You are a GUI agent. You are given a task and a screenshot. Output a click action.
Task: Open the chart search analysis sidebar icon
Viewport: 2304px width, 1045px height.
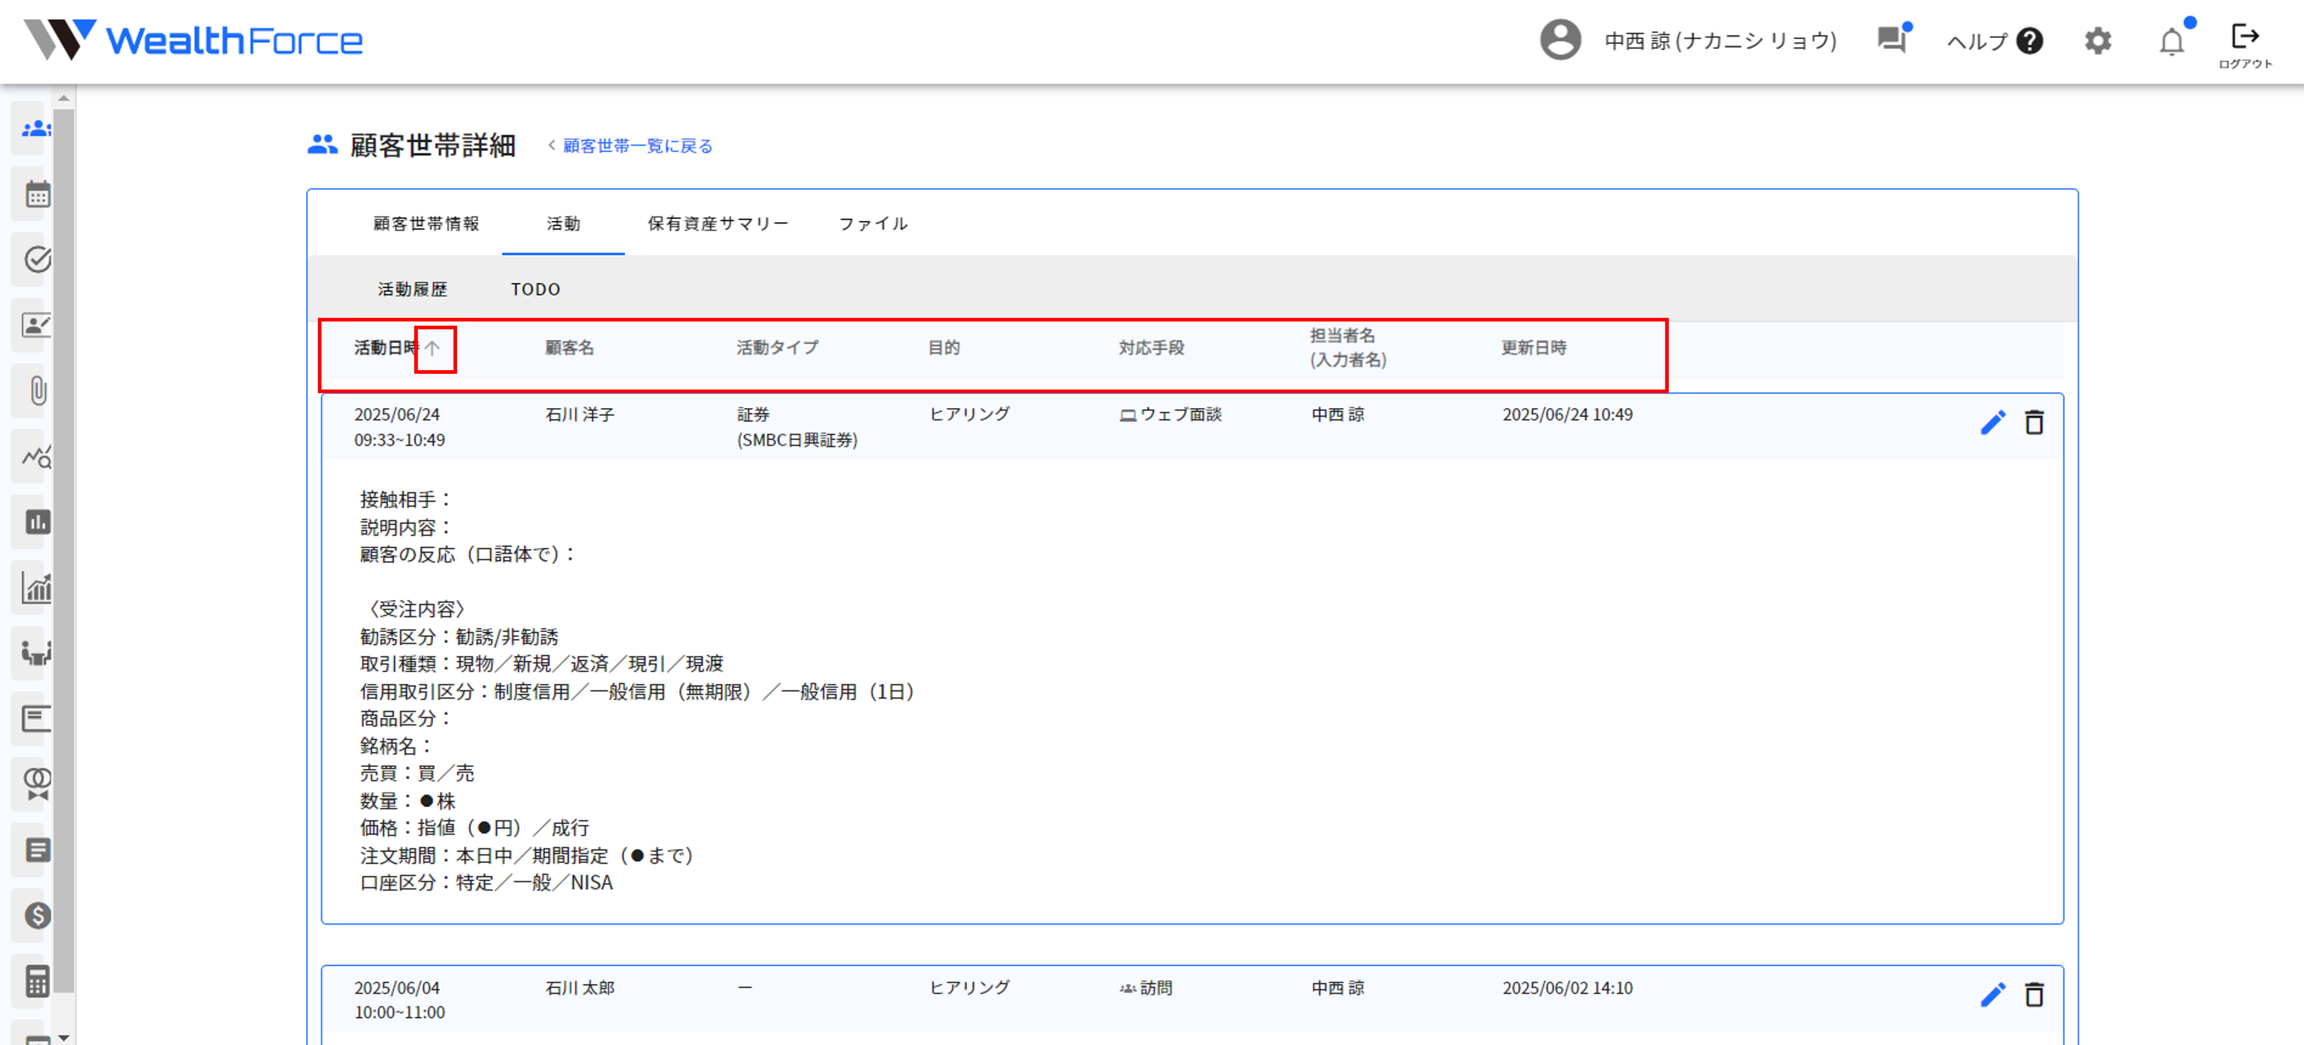pyautogui.click(x=36, y=457)
